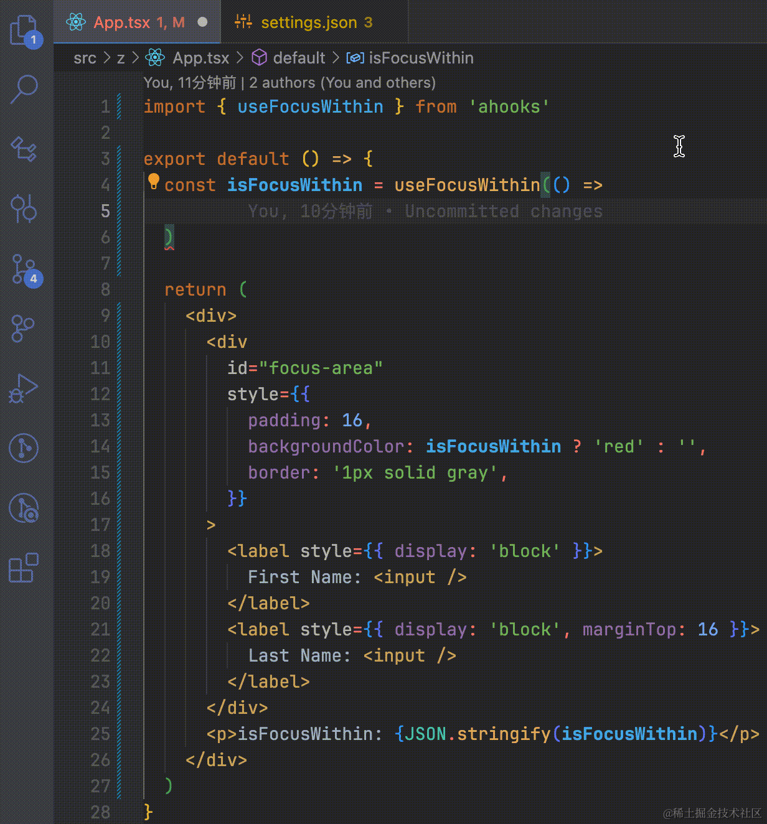Image resolution: width=767 pixels, height=824 pixels.
Task: Click the closing </label> on line 20
Action: 268,603
